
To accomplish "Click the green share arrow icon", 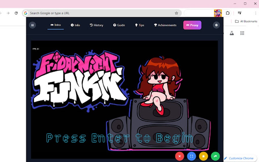I will [x=215, y=156].
